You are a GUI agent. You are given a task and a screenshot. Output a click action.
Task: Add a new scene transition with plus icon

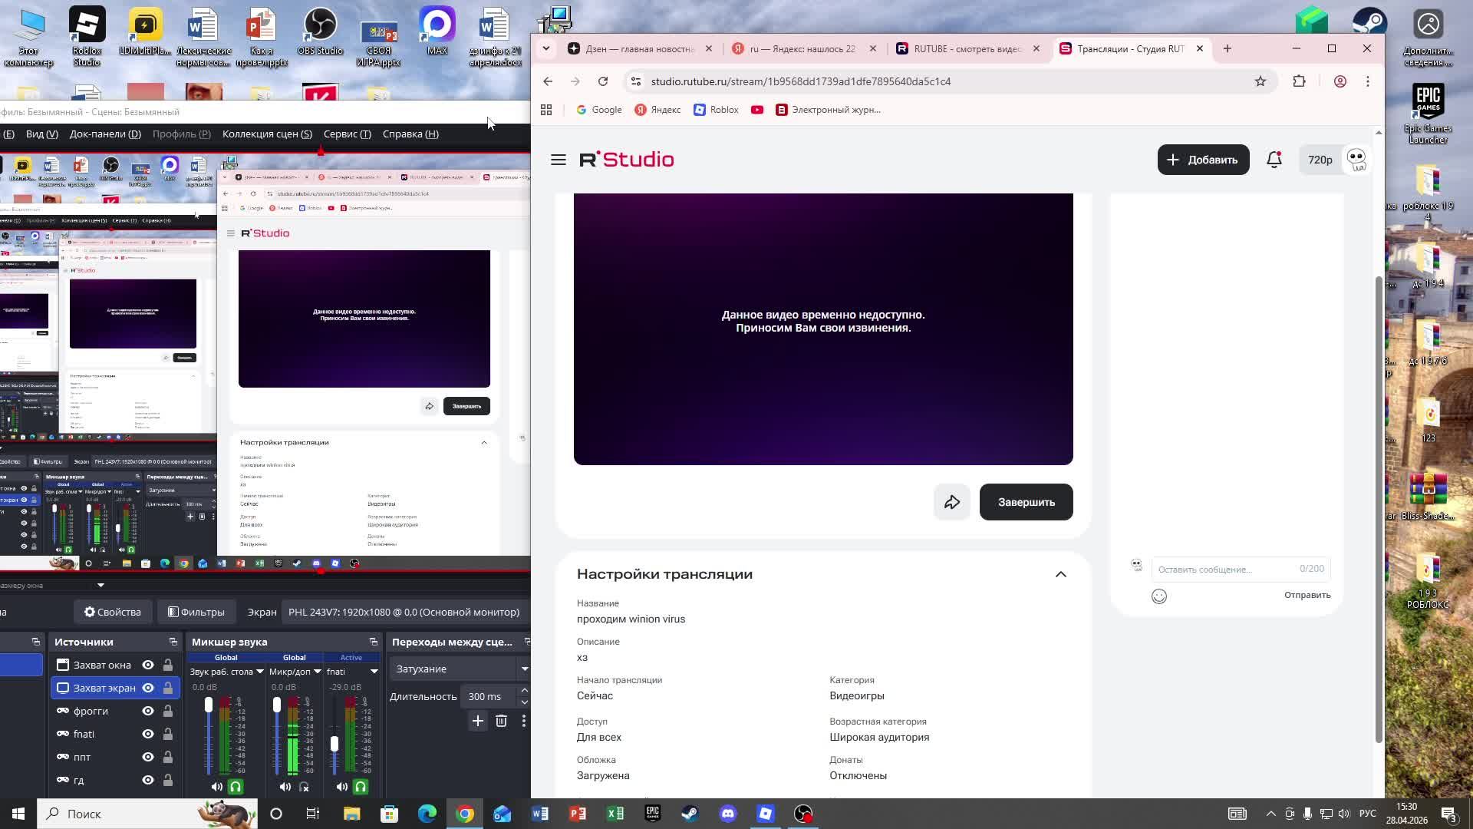click(x=478, y=722)
